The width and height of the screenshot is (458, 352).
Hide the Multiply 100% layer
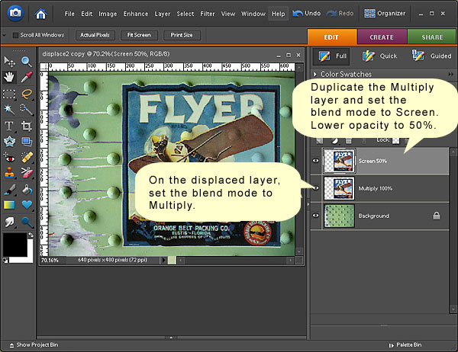(316, 188)
